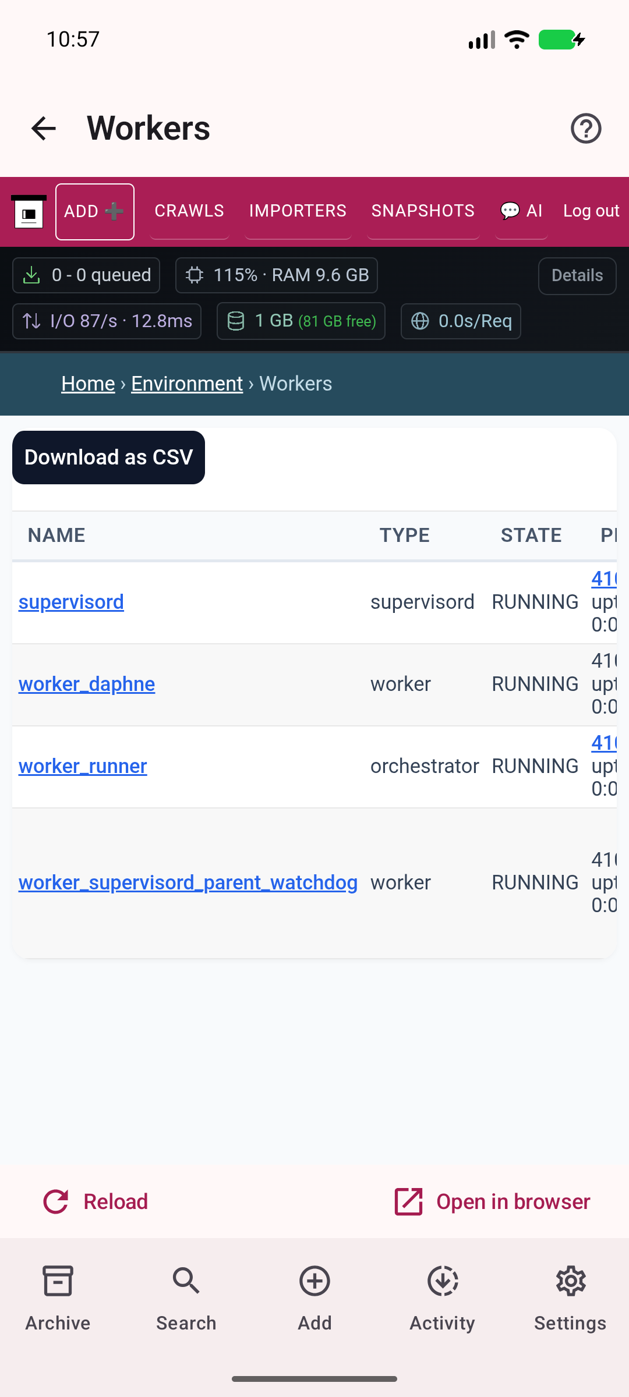This screenshot has height=1397, width=629.
Task: Click the ADD plus button
Action: tap(95, 212)
